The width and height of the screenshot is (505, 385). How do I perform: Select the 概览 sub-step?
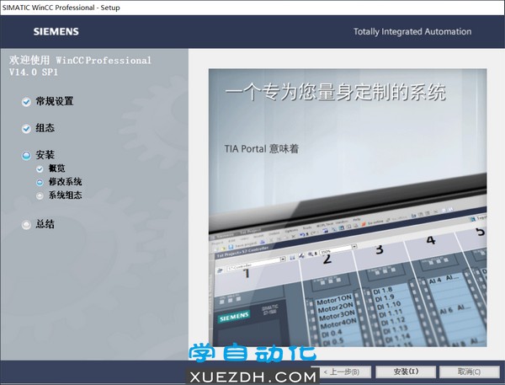point(56,168)
